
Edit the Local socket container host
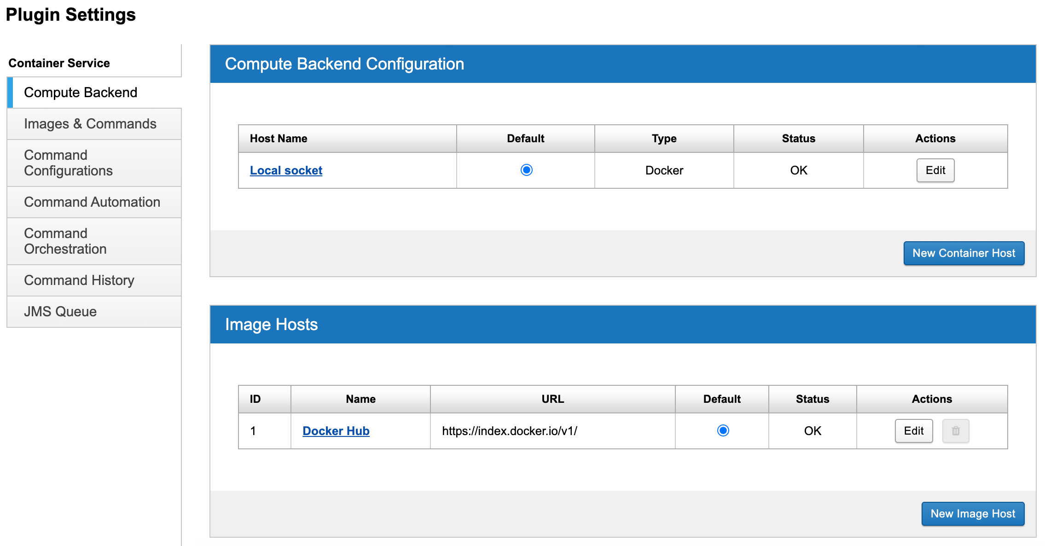click(935, 170)
